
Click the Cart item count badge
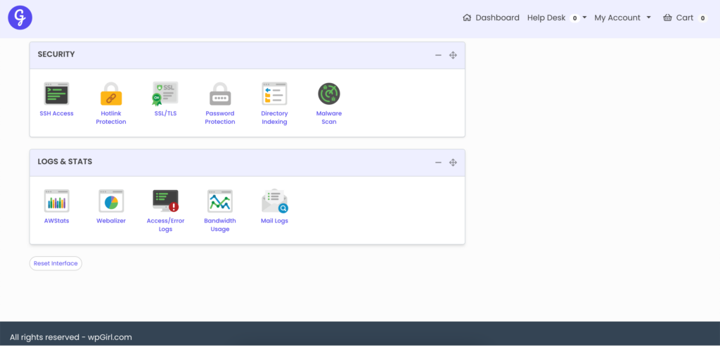tap(702, 18)
